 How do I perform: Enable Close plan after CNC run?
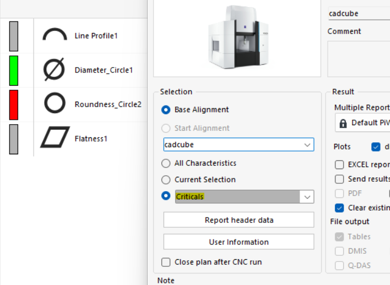[x=166, y=262]
